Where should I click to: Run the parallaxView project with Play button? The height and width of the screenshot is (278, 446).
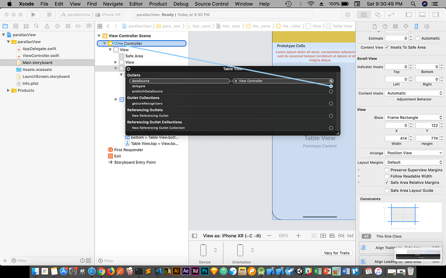coord(33,15)
